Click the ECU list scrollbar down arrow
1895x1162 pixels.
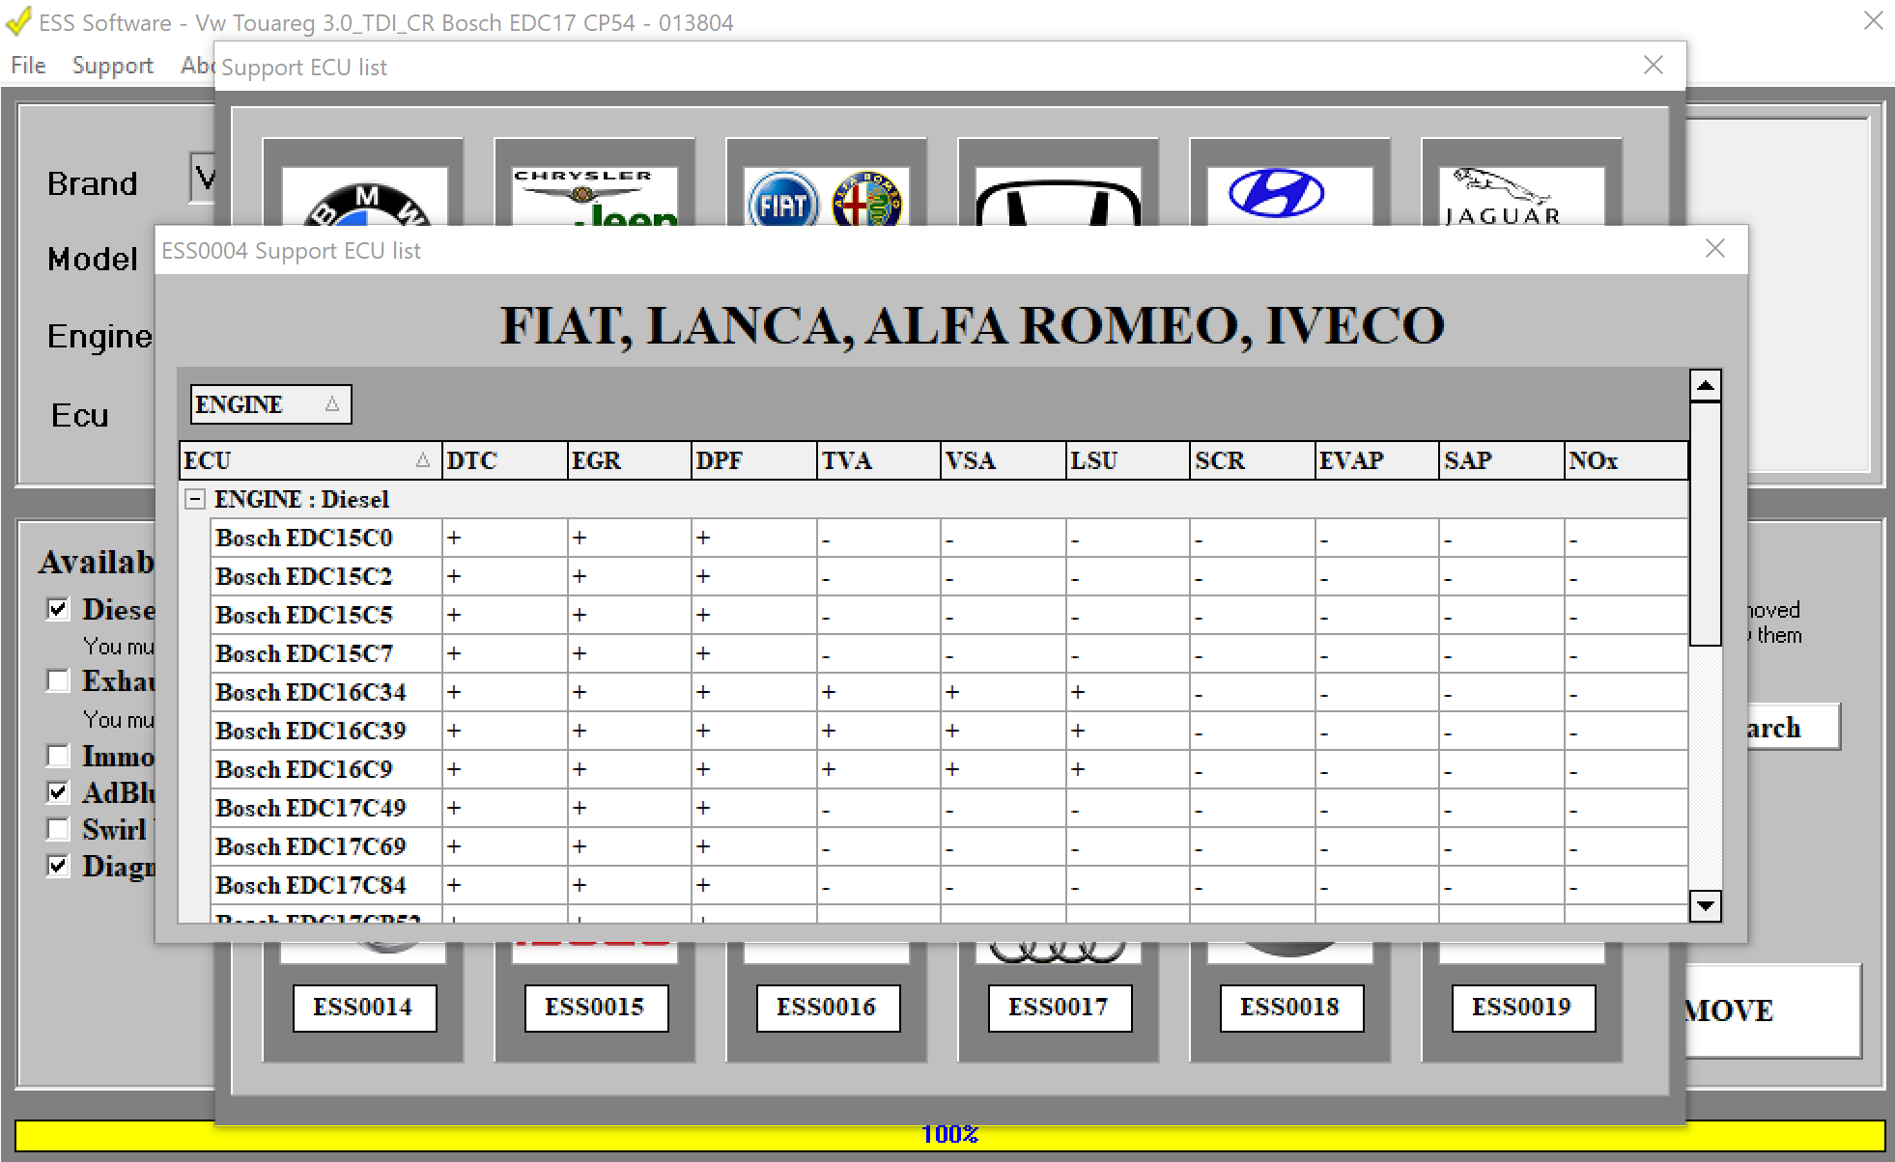[1706, 905]
